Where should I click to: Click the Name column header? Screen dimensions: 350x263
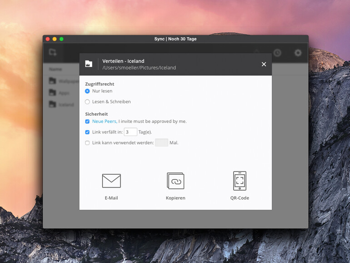click(x=55, y=69)
